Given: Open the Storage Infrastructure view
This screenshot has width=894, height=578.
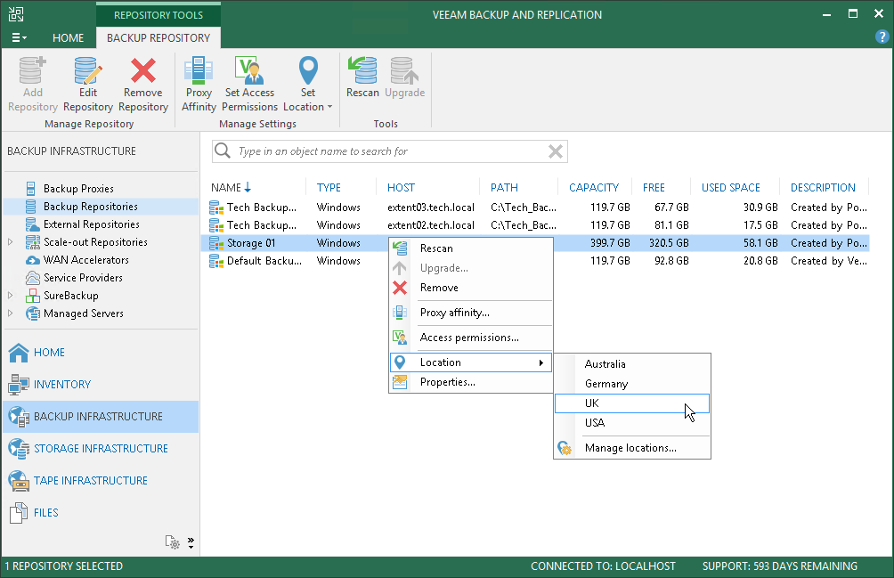Looking at the screenshot, I should (x=100, y=448).
